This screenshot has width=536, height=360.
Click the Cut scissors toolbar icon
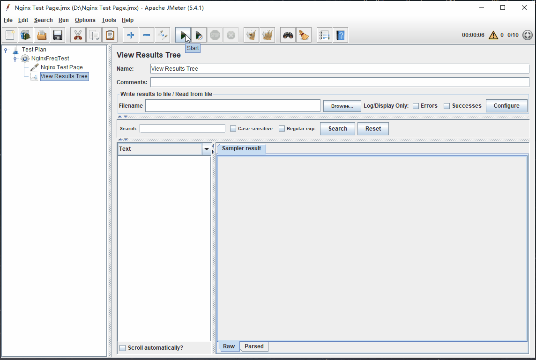(78, 35)
